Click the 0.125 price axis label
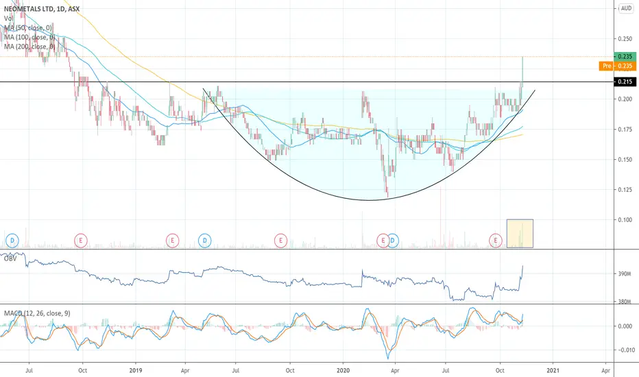The height and width of the screenshot is (377, 639). [x=625, y=189]
